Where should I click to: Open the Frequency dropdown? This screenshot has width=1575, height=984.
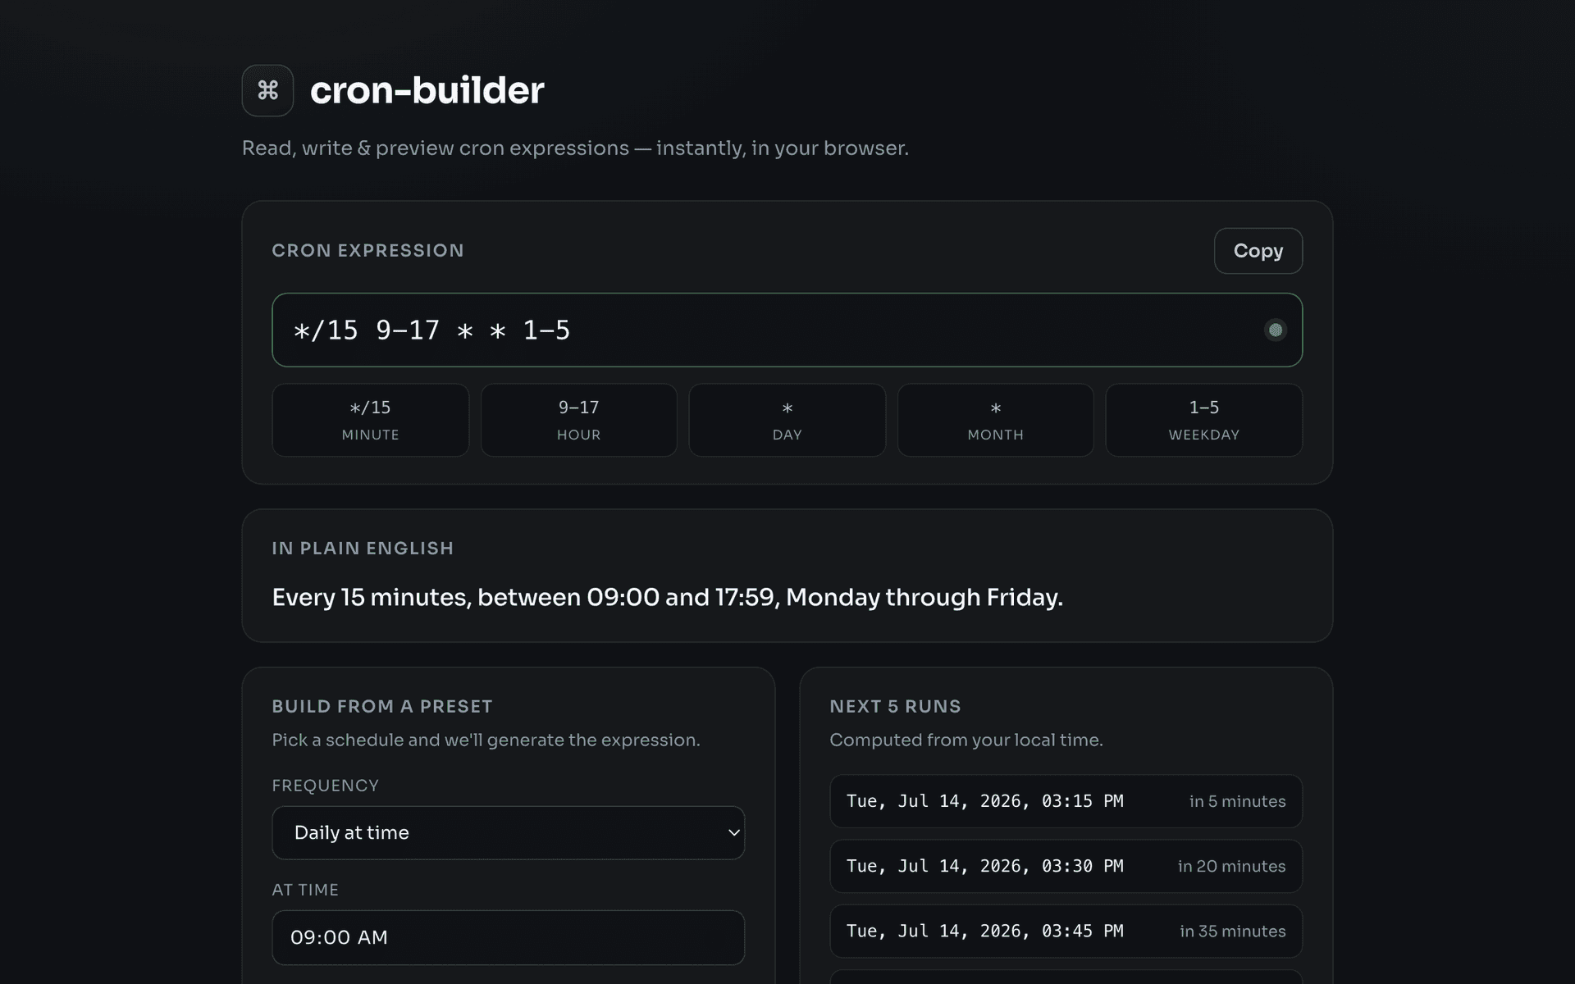509,833
